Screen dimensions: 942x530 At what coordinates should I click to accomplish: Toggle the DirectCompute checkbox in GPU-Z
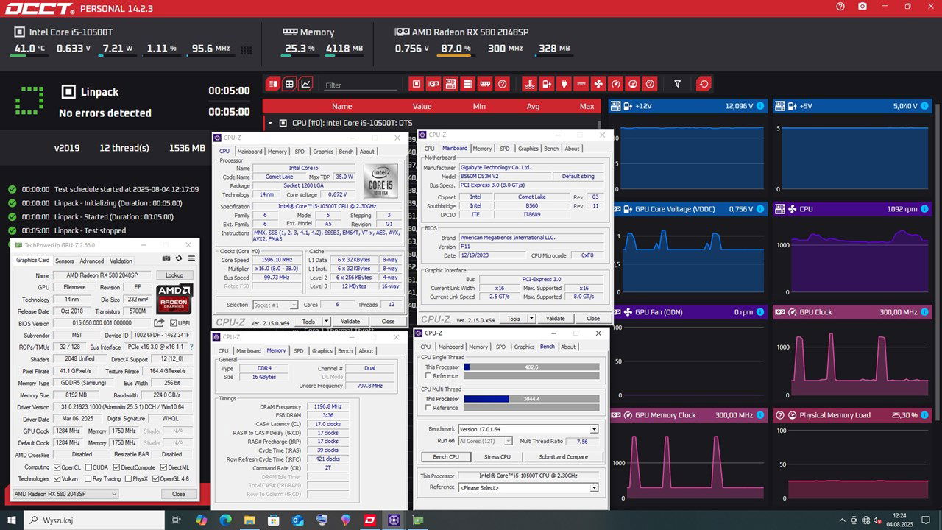[116, 467]
